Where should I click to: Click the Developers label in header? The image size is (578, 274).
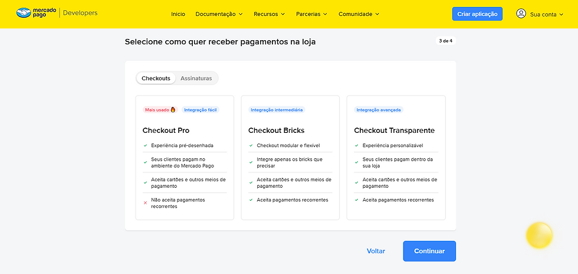tap(80, 13)
